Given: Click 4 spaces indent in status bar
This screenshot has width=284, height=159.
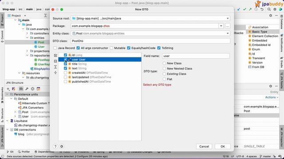Looking at the screenshot, I should (252, 156).
